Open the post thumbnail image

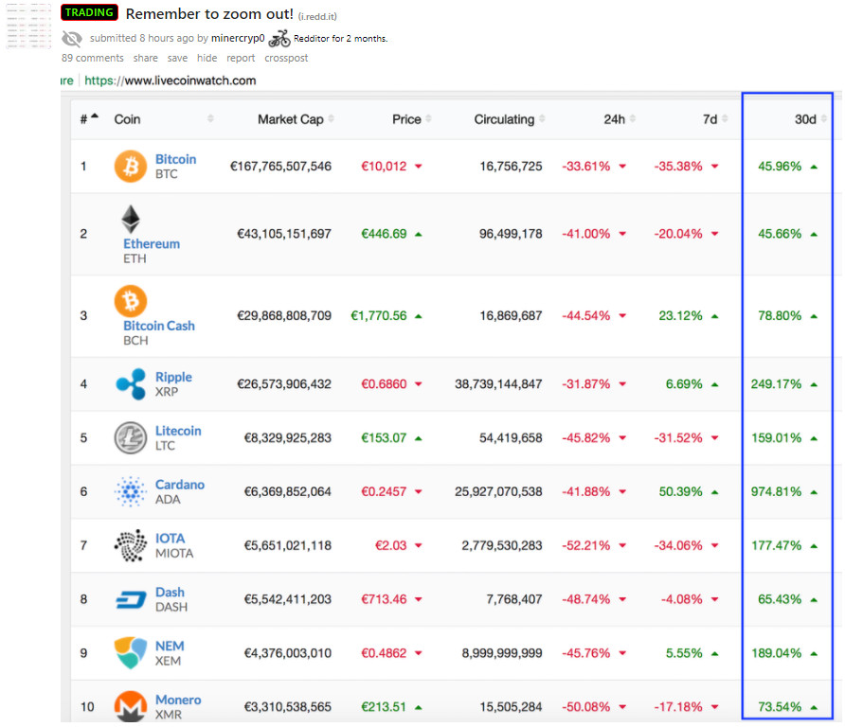click(x=28, y=26)
